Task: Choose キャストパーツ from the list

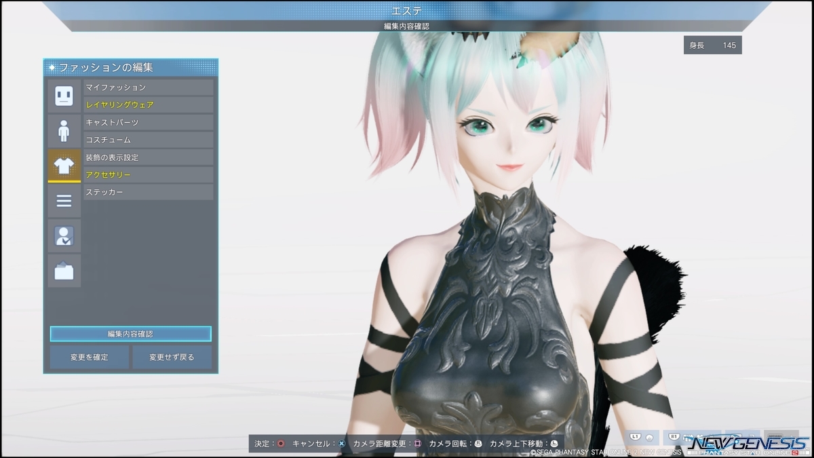Action: (149, 122)
